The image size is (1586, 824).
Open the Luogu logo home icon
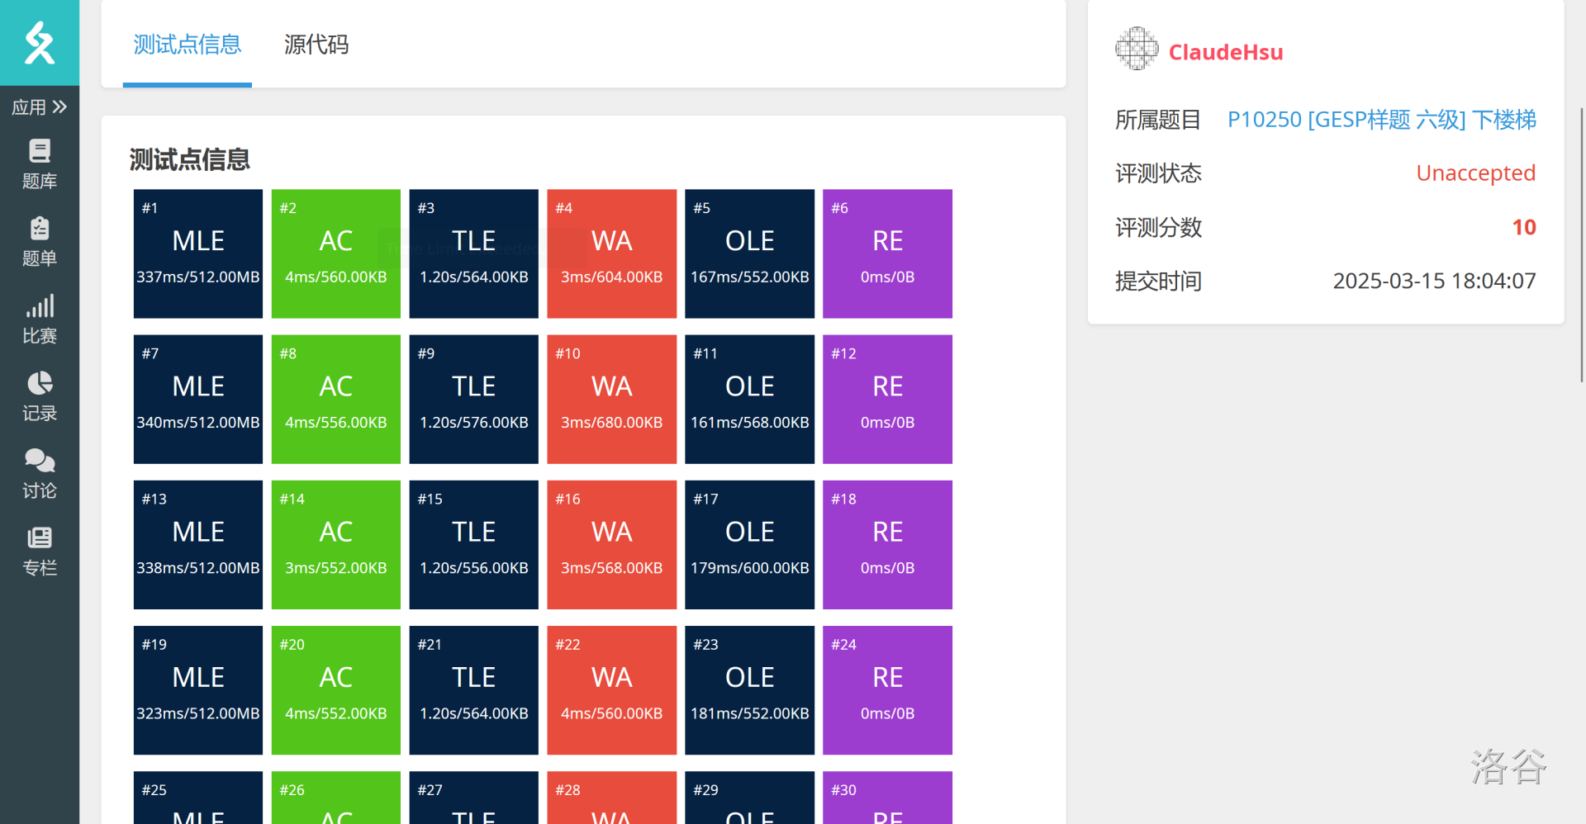click(40, 42)
